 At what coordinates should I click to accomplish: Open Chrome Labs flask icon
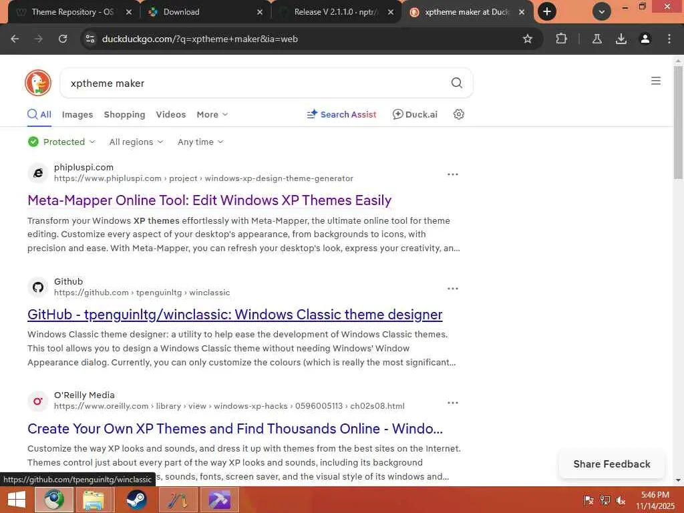pos(596,39)
